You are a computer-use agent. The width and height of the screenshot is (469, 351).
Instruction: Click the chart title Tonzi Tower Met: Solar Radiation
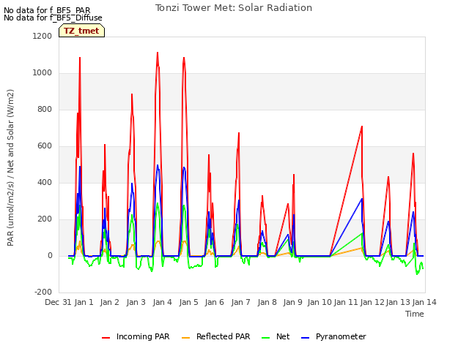point(234,8)
